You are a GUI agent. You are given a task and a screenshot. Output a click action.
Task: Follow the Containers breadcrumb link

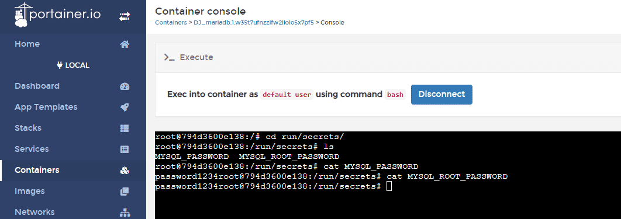(x=171, y=23)
